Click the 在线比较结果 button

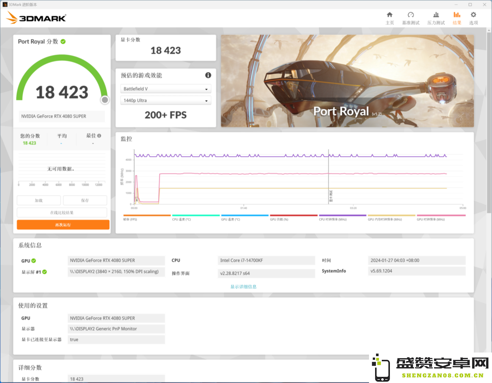tap(62, 212)
